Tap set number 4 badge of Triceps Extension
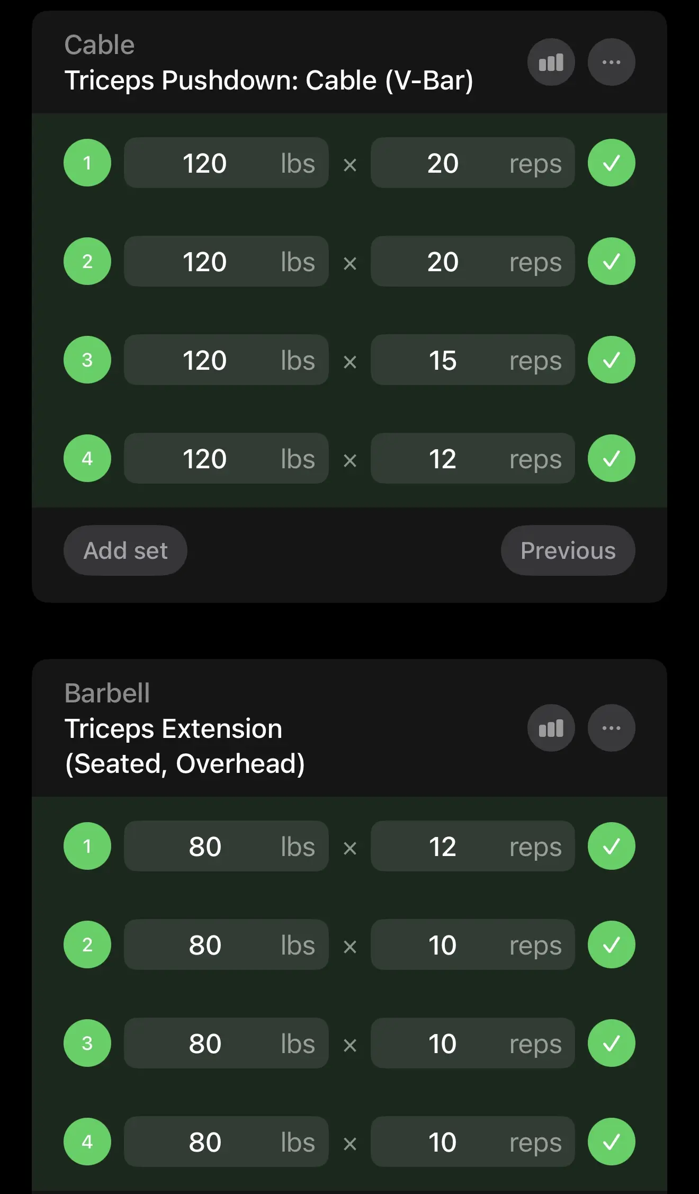699x1194 pixels. pyautogui.click(x=87, y=1142)
